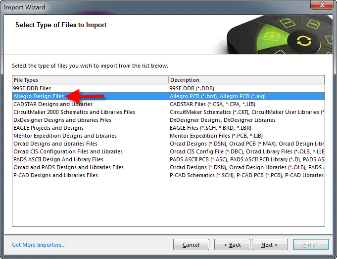Click the Description column header
337x259 pixels.
tap(246, 80)
